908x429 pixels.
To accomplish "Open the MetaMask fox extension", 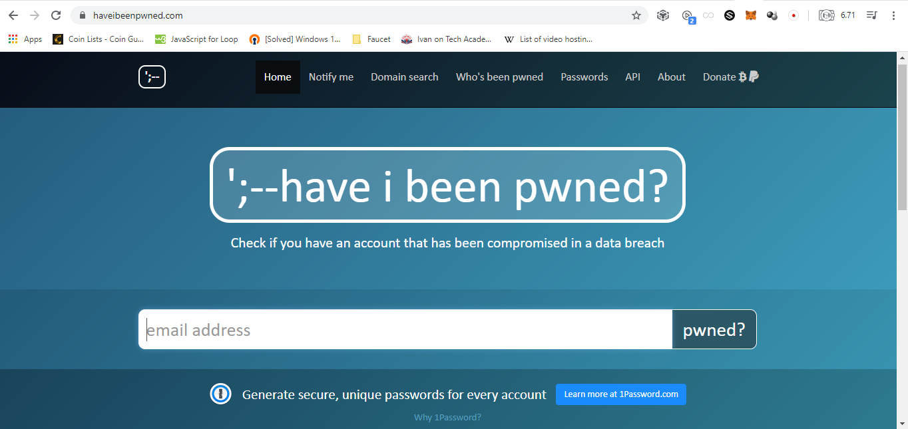I will (751, 15).
